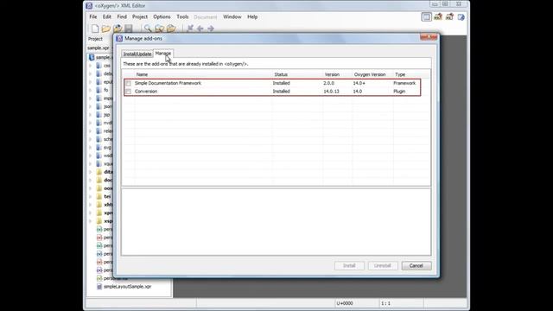Click the 1:1 cursor position indicator
Screen dimensions: 553x311
[385, 303]
